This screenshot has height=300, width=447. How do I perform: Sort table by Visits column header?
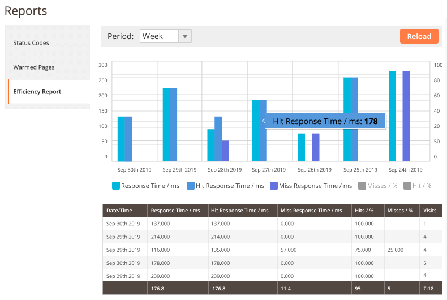(x=430, y=211)
